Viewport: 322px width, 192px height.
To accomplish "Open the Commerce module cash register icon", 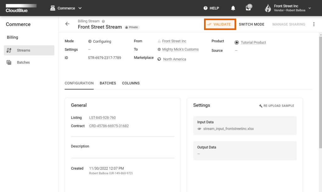I will (53, 8).
